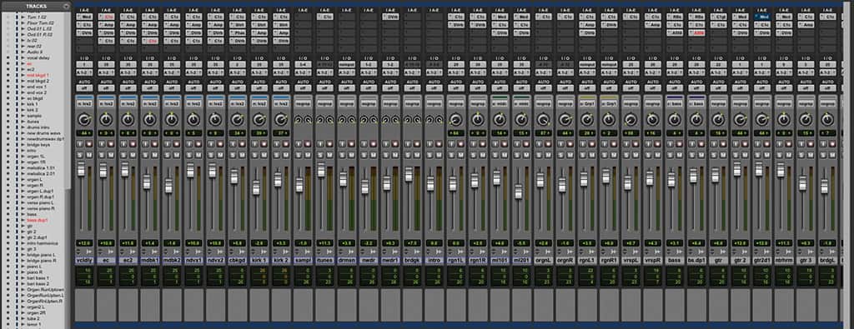
Task: Click the pan knob on ndvx1 channel
Action: [x=193, y=119]
